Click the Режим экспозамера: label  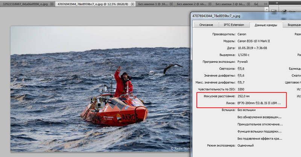[221, 145]
